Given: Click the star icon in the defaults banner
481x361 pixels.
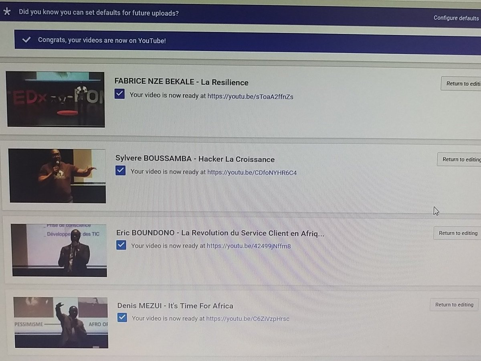Looking at the screenshot, I should 7,12.
